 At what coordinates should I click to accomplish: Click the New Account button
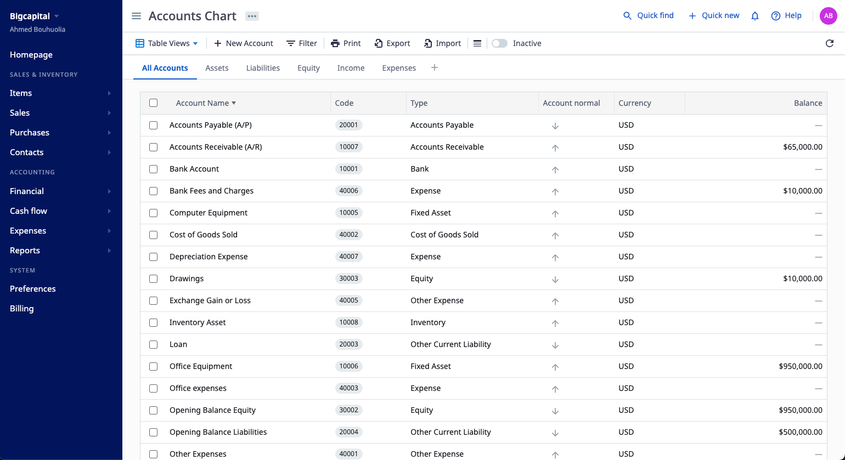click(244, 43)
